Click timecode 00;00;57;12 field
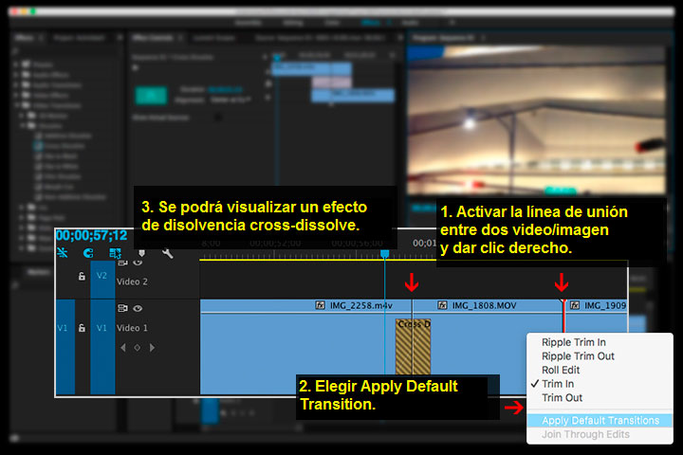This screenshot has height=455, width=683. click(91, 235)
